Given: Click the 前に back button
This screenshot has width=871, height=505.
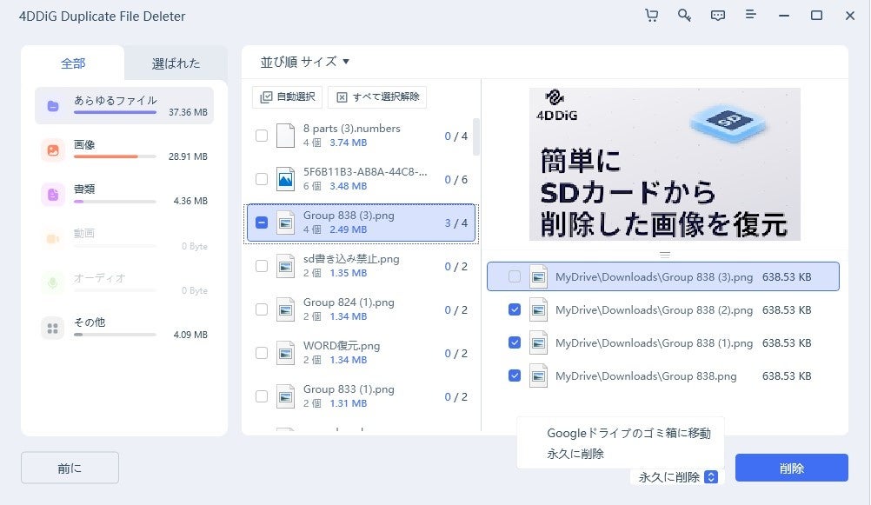Looking at the screenshot, I should pos(70,468).
